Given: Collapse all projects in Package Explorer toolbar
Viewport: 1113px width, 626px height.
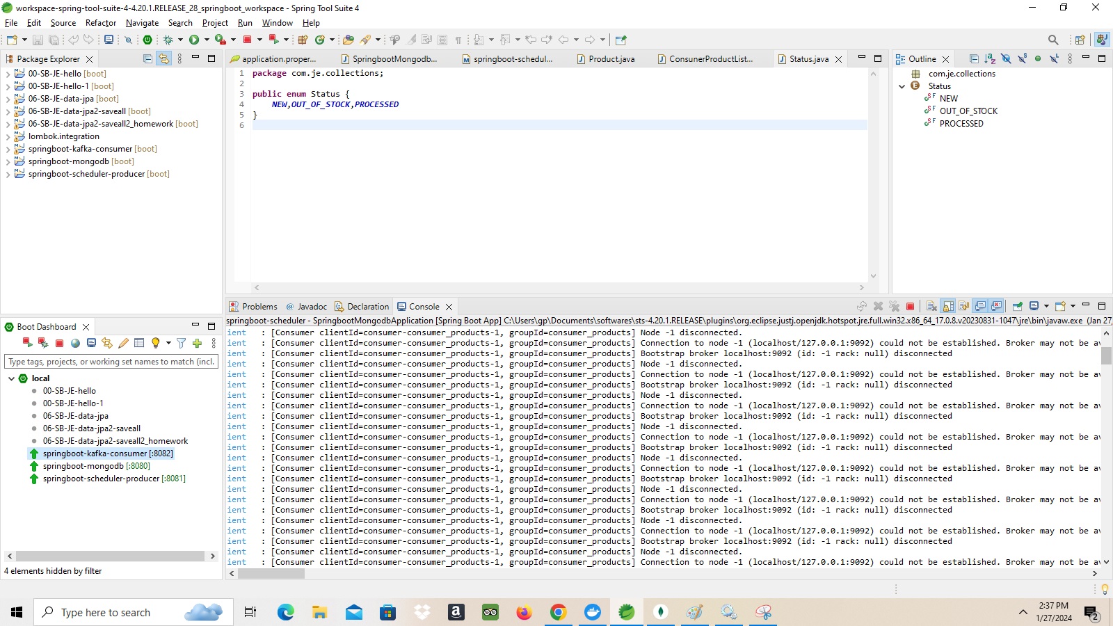Looking at the screenshot, I should 147,58.
